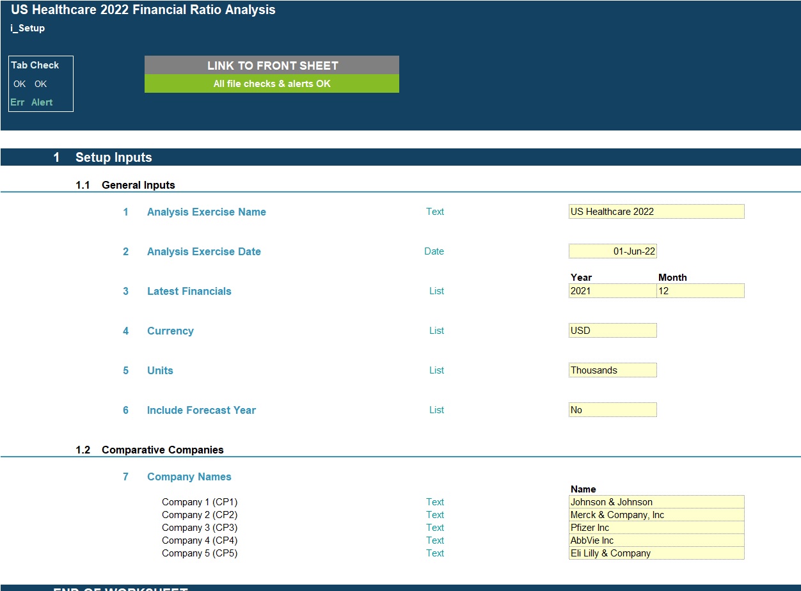Click the Analysis Exercise Name label
801x591 pixels.
click(207, 212)
